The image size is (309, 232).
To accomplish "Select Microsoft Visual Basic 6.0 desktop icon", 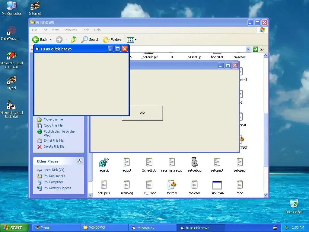I will [x=11, y=109].
